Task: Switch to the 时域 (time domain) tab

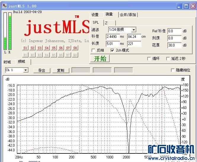Action: click(x=7, y=62)
